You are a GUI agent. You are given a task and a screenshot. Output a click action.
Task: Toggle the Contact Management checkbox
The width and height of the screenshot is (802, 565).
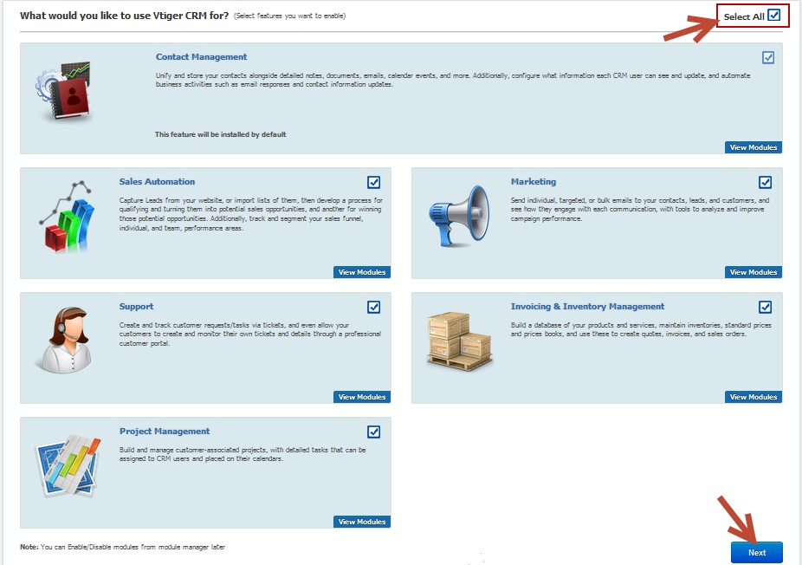pos(767,57)
